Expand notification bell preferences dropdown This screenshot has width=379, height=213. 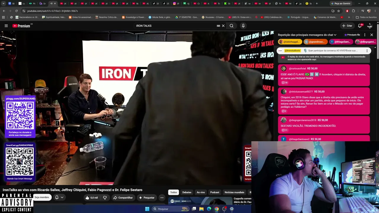tap(62, 197)
